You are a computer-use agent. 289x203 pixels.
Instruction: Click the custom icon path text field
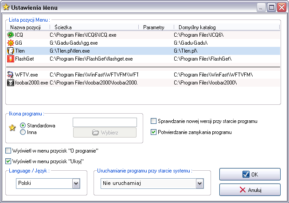(105, 122)
